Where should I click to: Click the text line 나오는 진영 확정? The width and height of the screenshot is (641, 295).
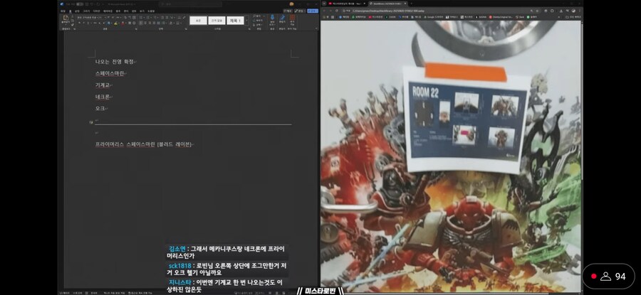coord(115,62)
